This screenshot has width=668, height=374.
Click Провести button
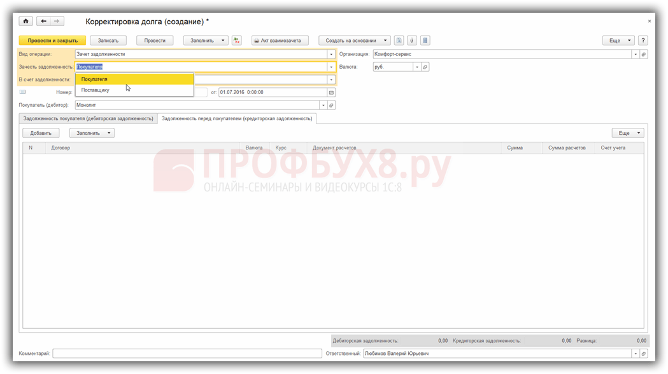155,41
